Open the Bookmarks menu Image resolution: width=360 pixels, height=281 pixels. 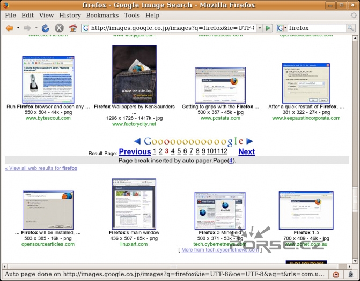(x=102, y=16)
